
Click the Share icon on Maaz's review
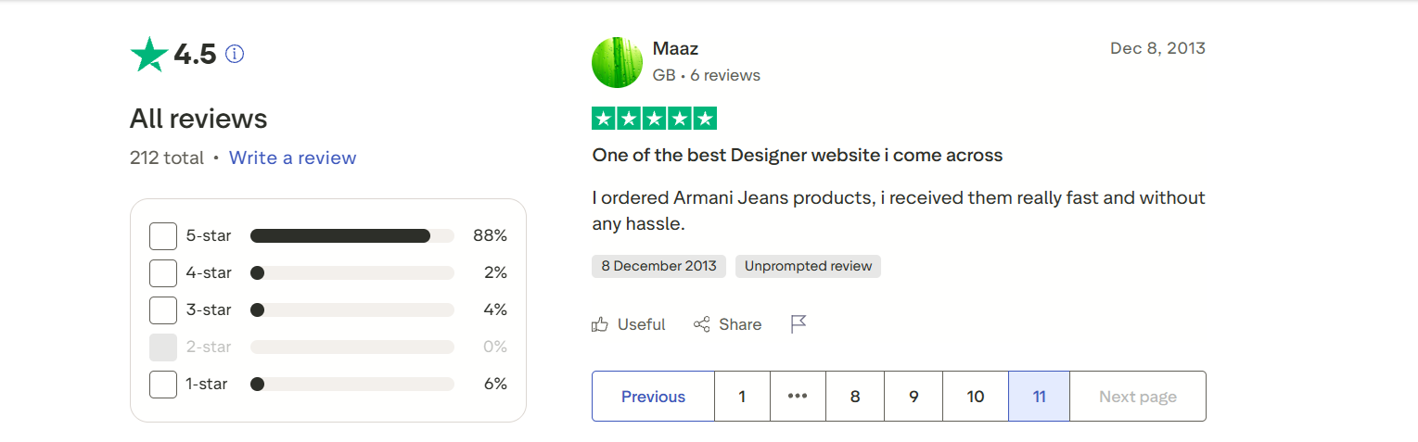pos(702,324)
